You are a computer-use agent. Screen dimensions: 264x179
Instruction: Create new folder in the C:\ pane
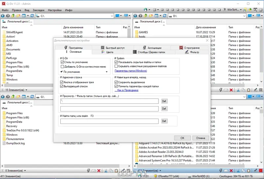(x=18, y=16)
